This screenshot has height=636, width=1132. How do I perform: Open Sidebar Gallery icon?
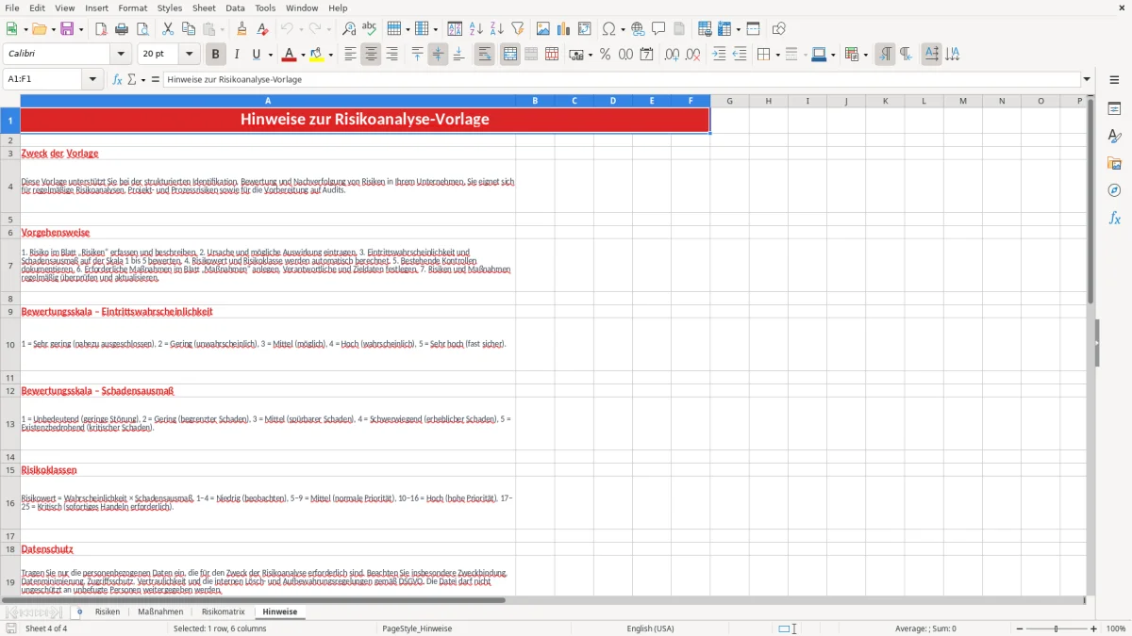tap(1114, 163)
